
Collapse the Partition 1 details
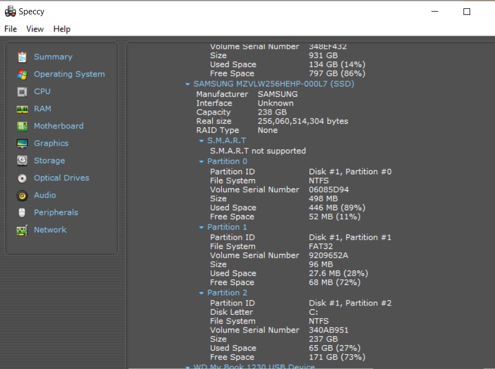click(x=202, y=227)
